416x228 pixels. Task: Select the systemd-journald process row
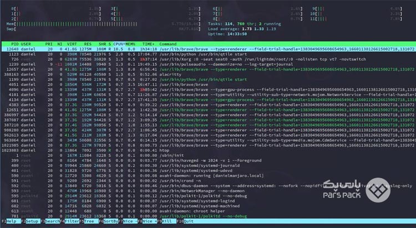209,165
